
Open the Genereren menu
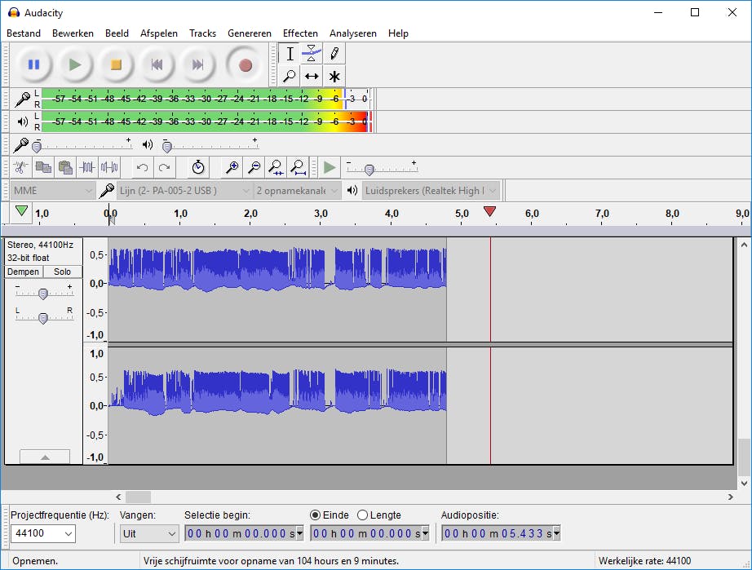250,33
